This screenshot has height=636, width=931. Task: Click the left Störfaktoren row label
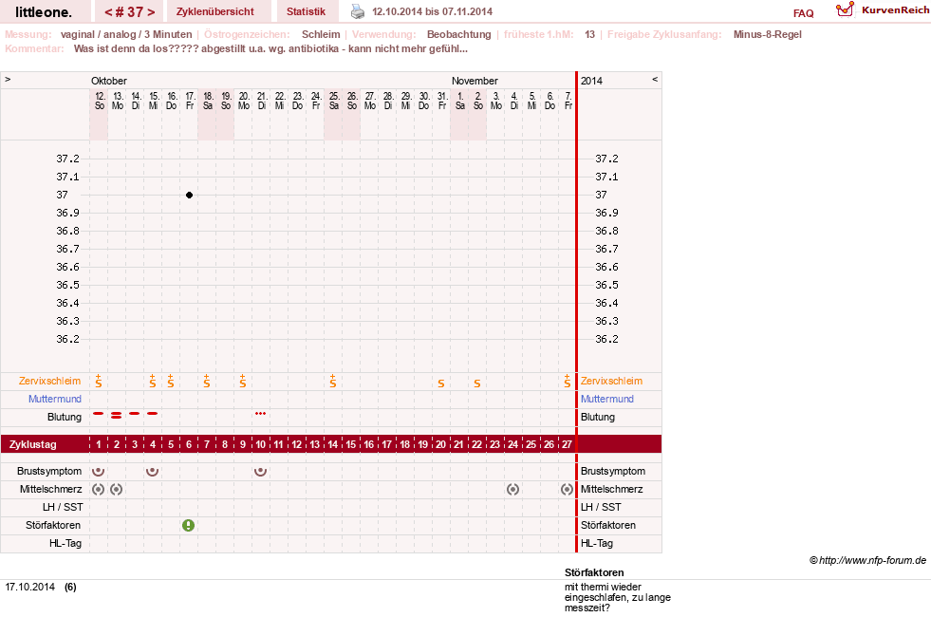(x=53, y=525)
